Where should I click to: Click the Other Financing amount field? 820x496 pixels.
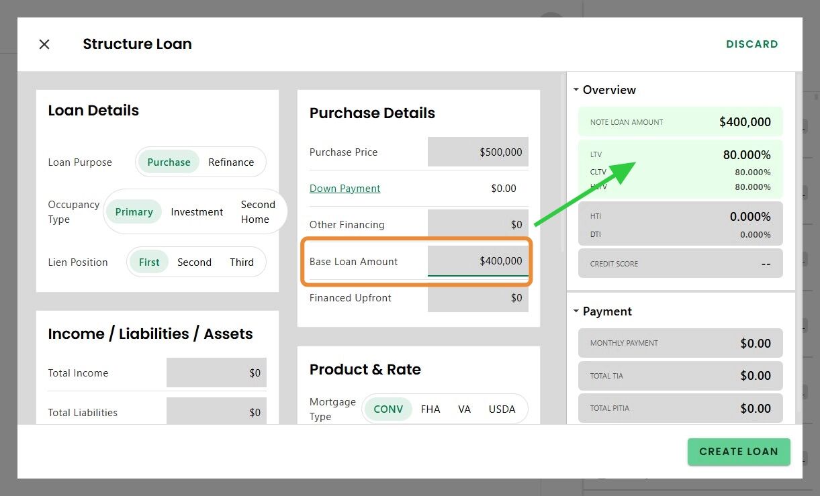478,225
